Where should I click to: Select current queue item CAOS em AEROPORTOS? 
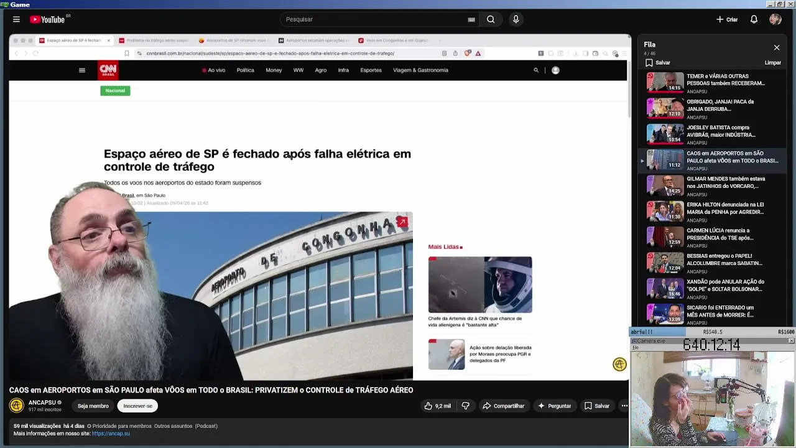[x=712, y=160]
